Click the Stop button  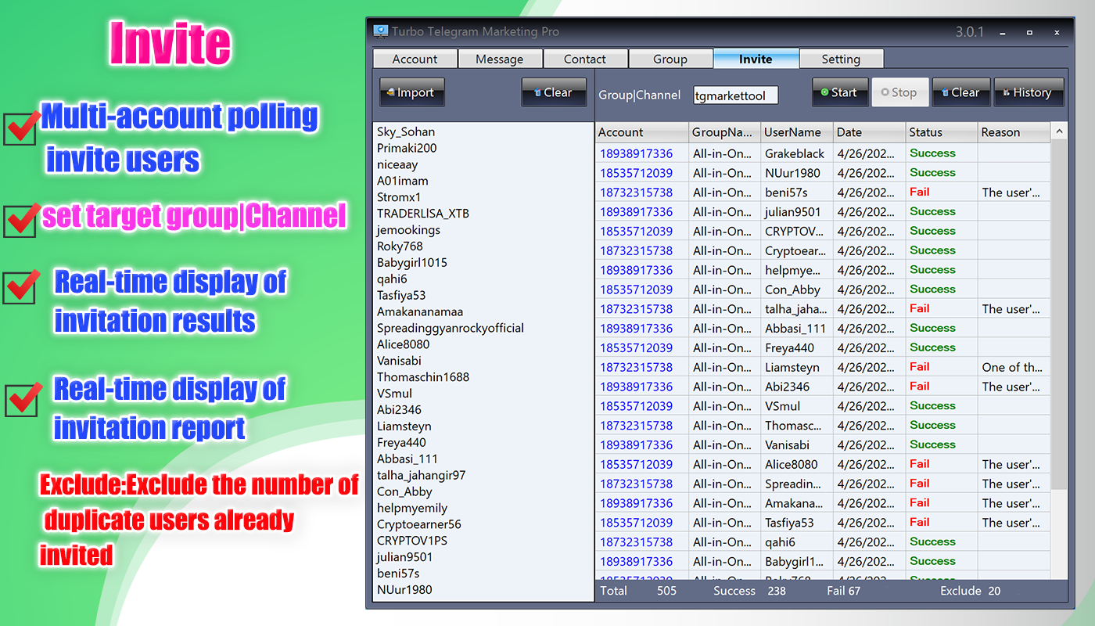coord(899,92)
